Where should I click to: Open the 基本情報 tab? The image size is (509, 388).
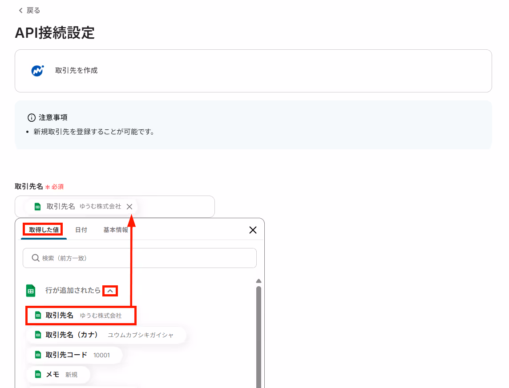pos(116,230)
